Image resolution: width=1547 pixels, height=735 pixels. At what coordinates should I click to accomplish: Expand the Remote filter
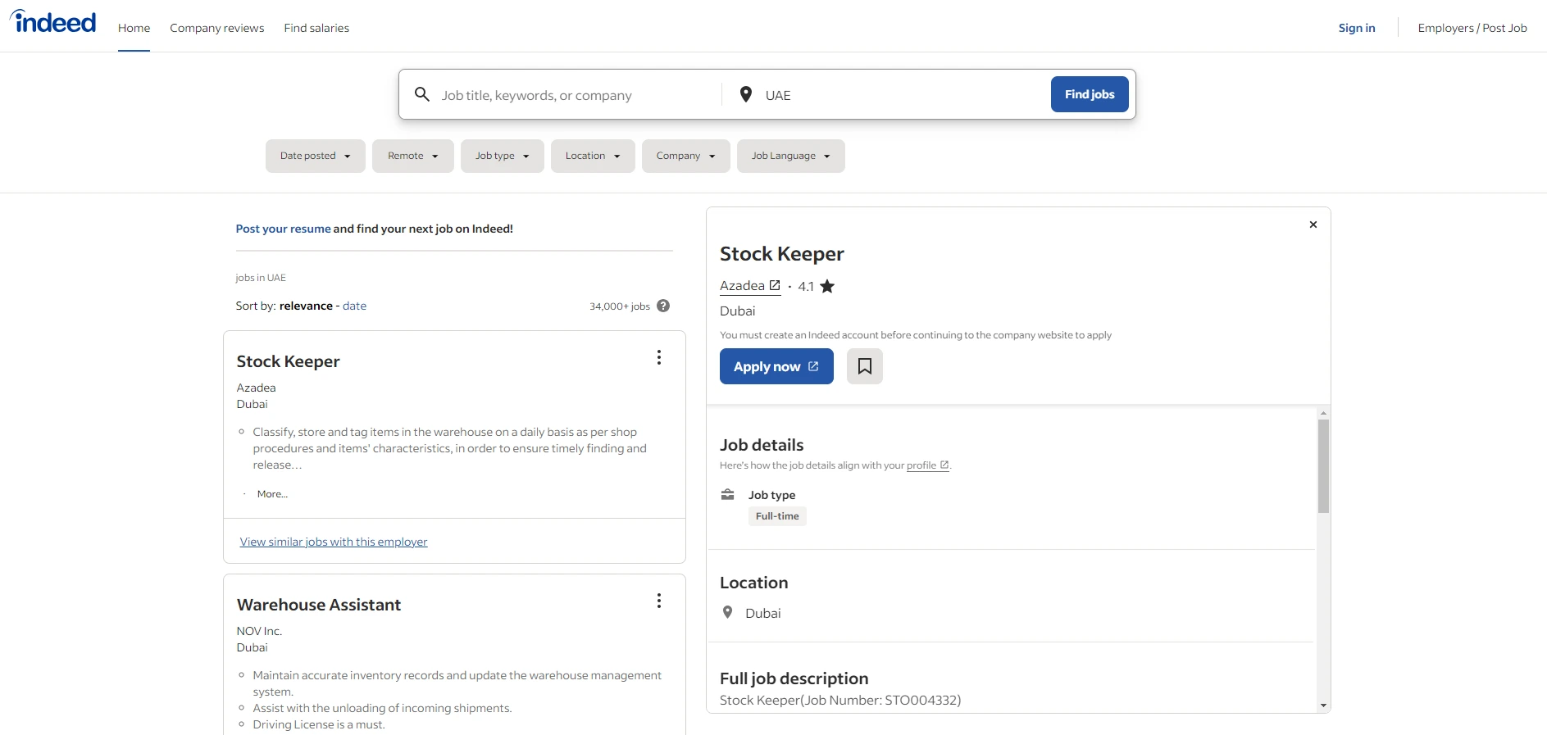point(413,156)
